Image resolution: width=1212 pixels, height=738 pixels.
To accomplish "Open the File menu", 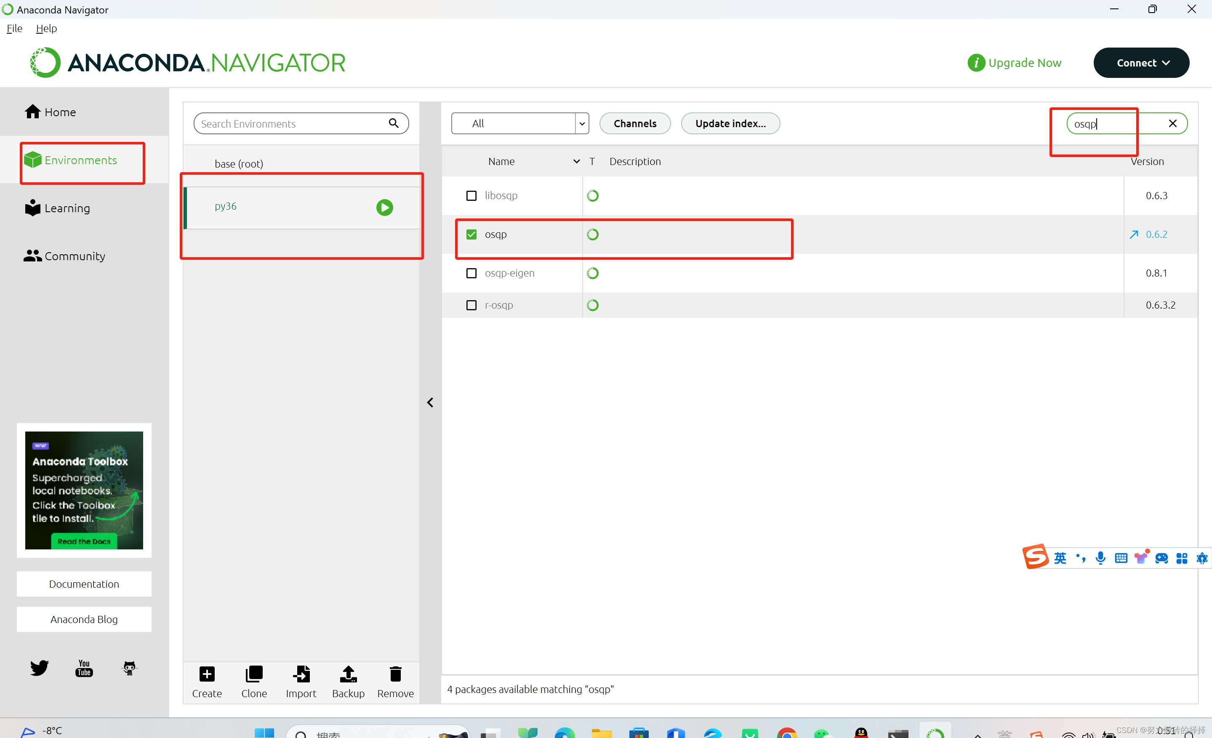I will click(14, 29).
